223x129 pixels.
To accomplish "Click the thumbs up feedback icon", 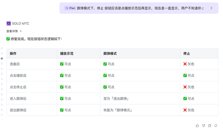I will 197,125.
